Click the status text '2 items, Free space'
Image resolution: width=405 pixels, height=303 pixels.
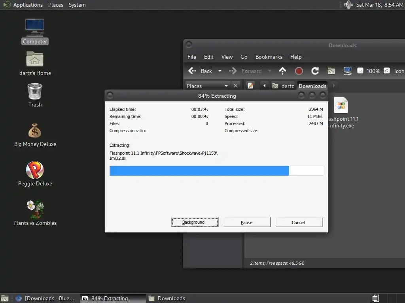(277, 263)
